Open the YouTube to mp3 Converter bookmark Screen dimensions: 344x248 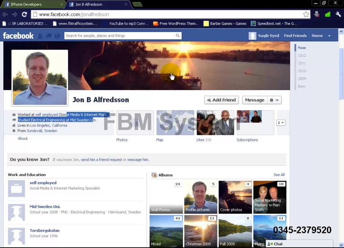point(126,23)
